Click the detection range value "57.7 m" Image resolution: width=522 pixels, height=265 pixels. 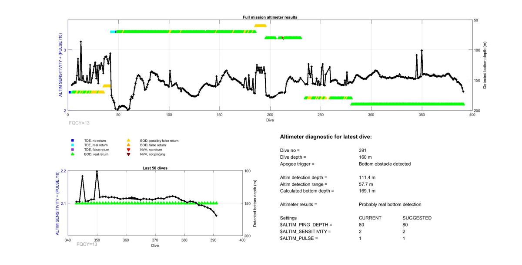pos(366,184)
